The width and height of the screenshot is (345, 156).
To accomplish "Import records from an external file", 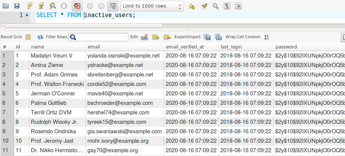I will pyautogui.click(x=218, y=37).
